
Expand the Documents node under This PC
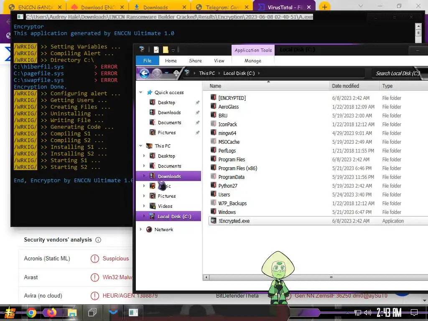[x=144, y=166]
